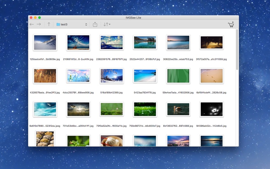Select the 5423aa7834f78.jpg beach image
The height and width of the screenshot is (169, 270).
point(145,76)
